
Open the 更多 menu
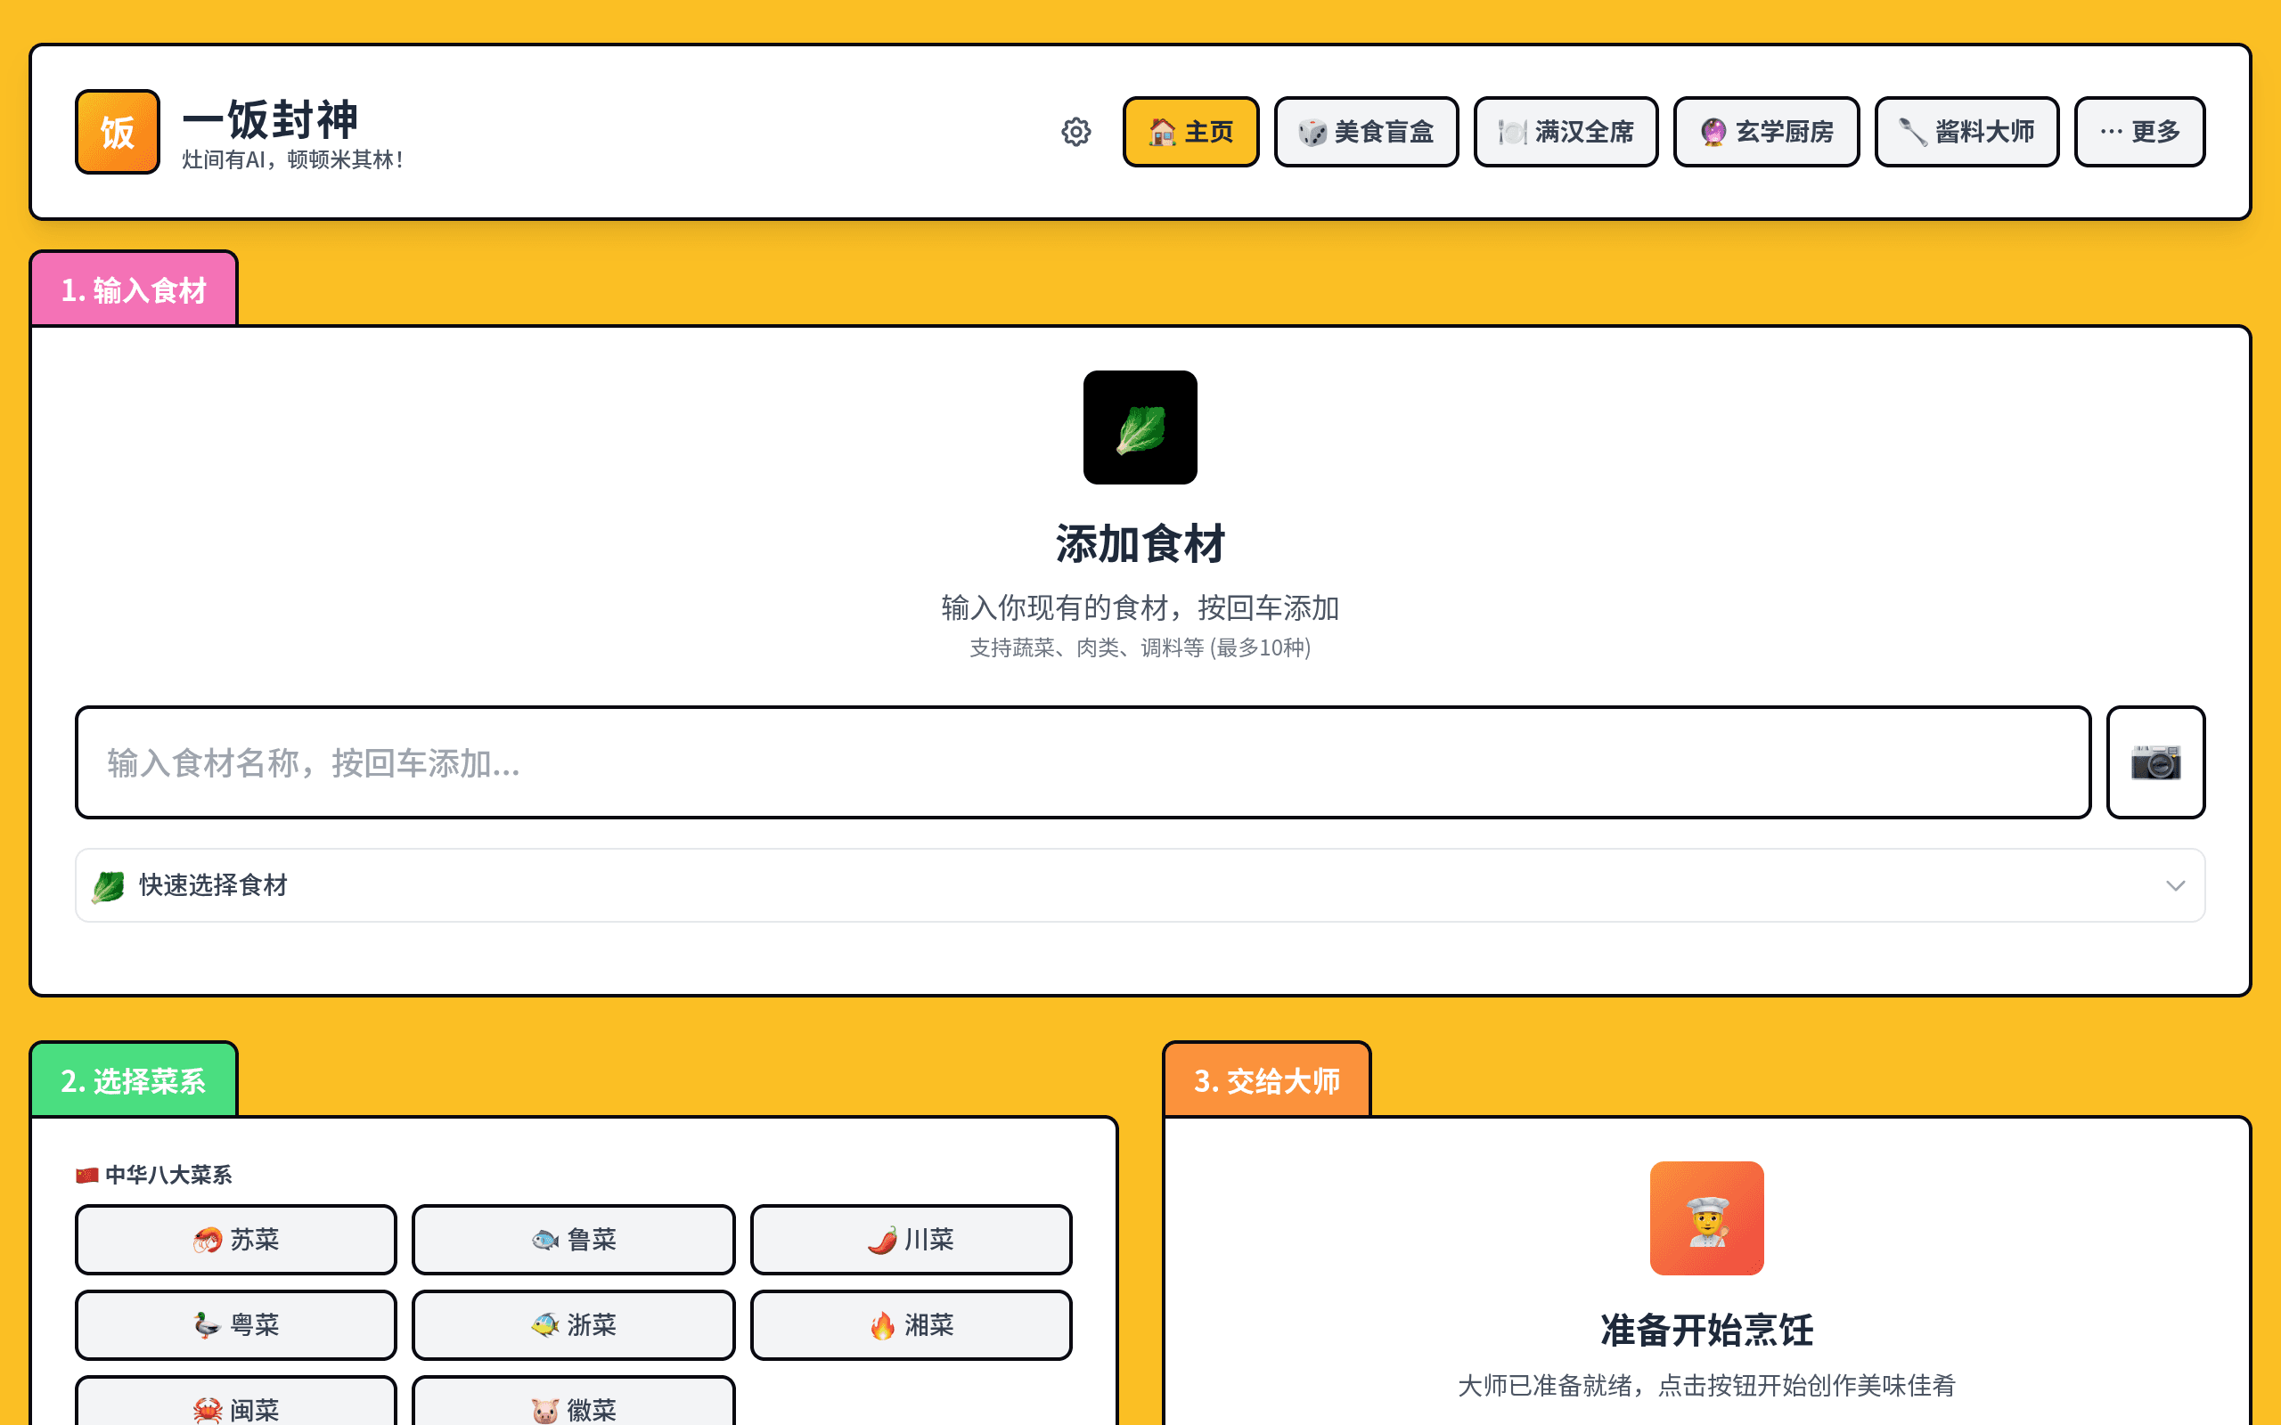[2139, 132]
